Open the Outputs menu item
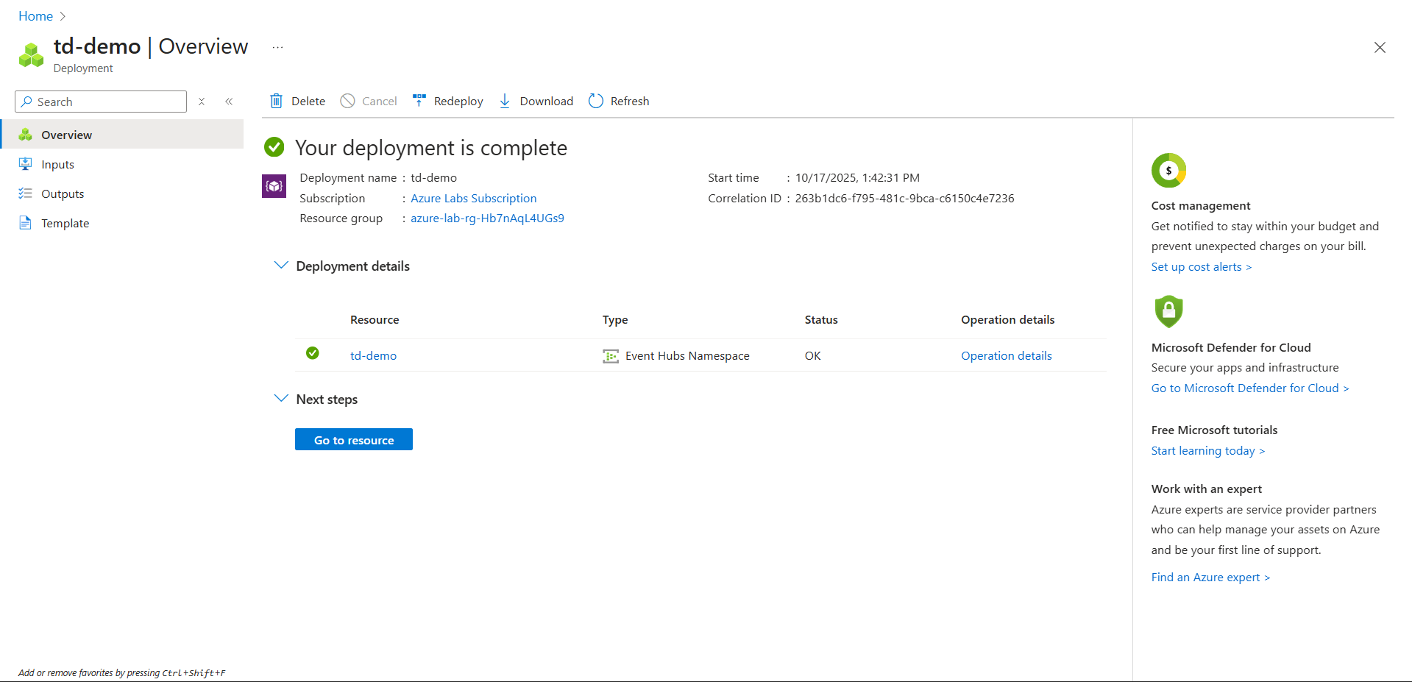The width and height of the screenshot is (1412, 682). coord(63,194)
